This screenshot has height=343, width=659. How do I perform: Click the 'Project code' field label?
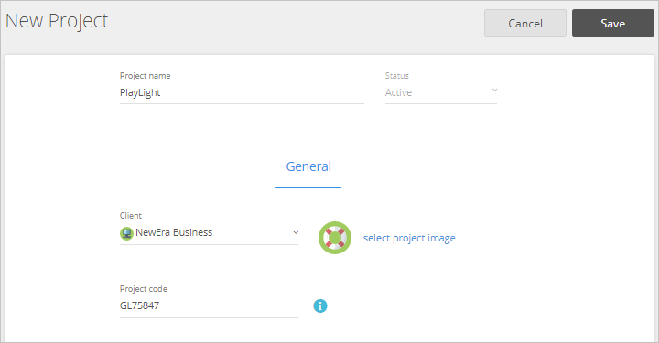144,289
